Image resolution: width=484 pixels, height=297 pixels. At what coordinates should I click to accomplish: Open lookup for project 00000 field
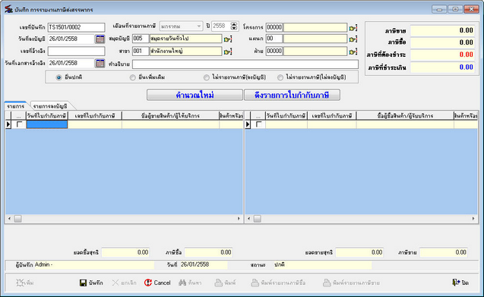point(353,28)
